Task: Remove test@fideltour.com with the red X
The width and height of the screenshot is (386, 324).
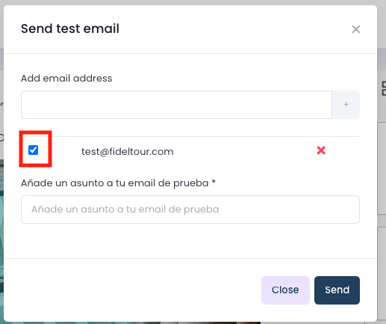Action: click(x=321, y=150)
